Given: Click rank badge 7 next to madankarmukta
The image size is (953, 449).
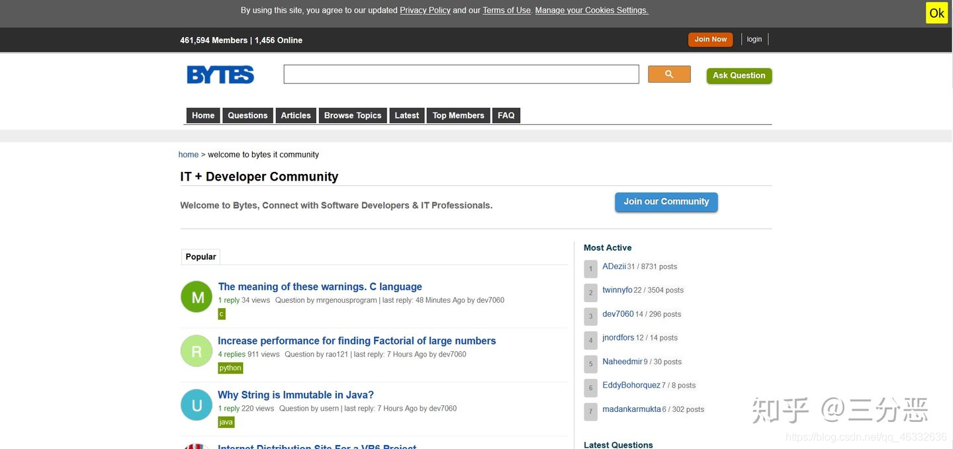Looking at the screenshot, I should [591, 412].
